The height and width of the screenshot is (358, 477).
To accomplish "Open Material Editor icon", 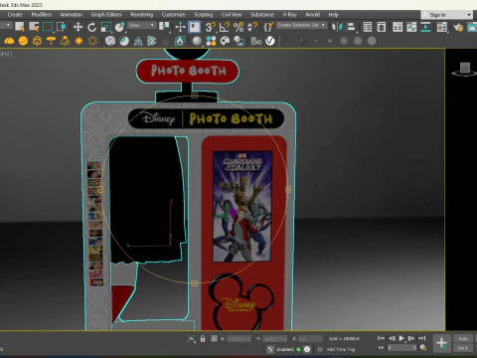I will pyautogui.click(x=442, y=27).
